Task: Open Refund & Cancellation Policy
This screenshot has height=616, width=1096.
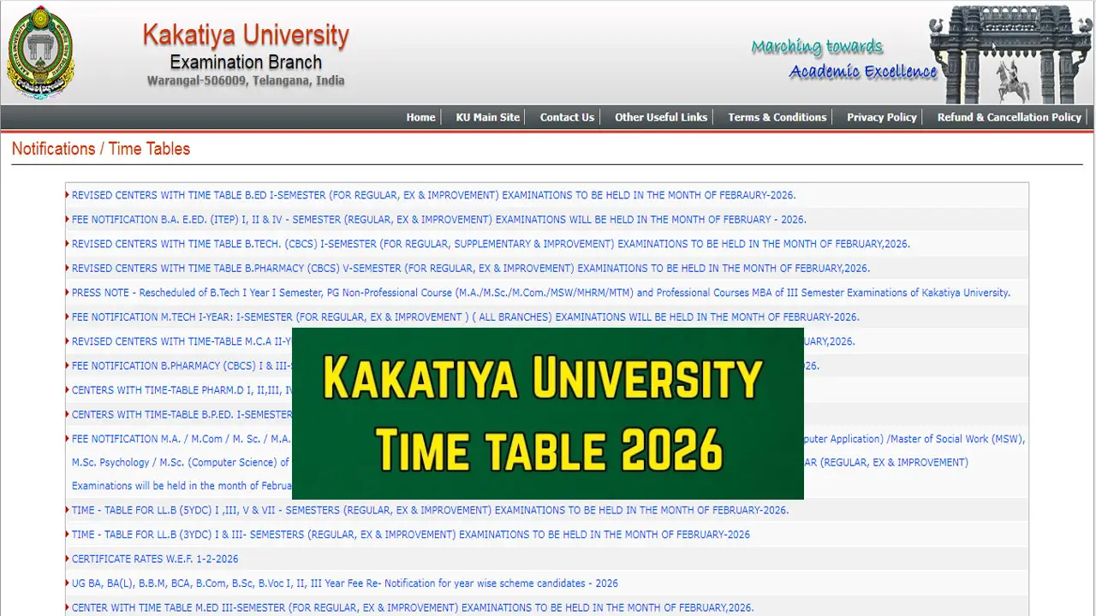Action: pos(1008,117)
